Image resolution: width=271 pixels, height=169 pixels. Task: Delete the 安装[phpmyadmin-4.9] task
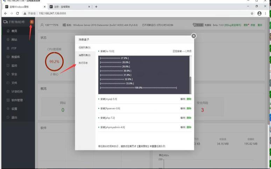pos(189,127)
